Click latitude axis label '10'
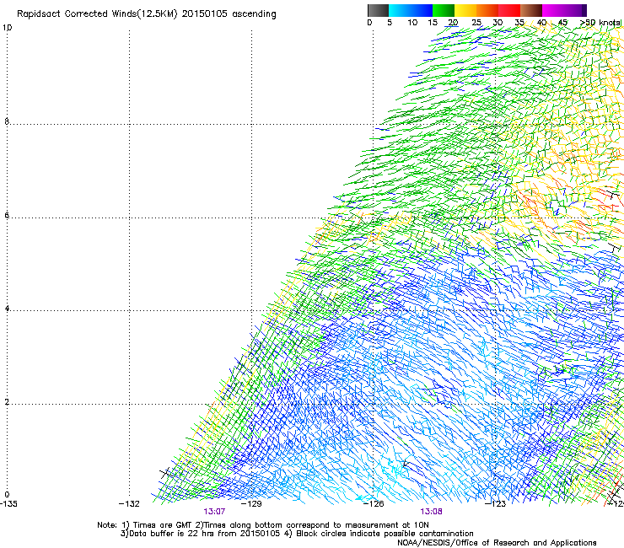 pyautogui.click(x=7, y=28)
